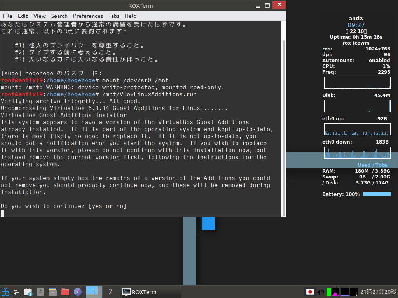The image size is (398, 298).
Task: Open the File menu
Action: point(8,16)
